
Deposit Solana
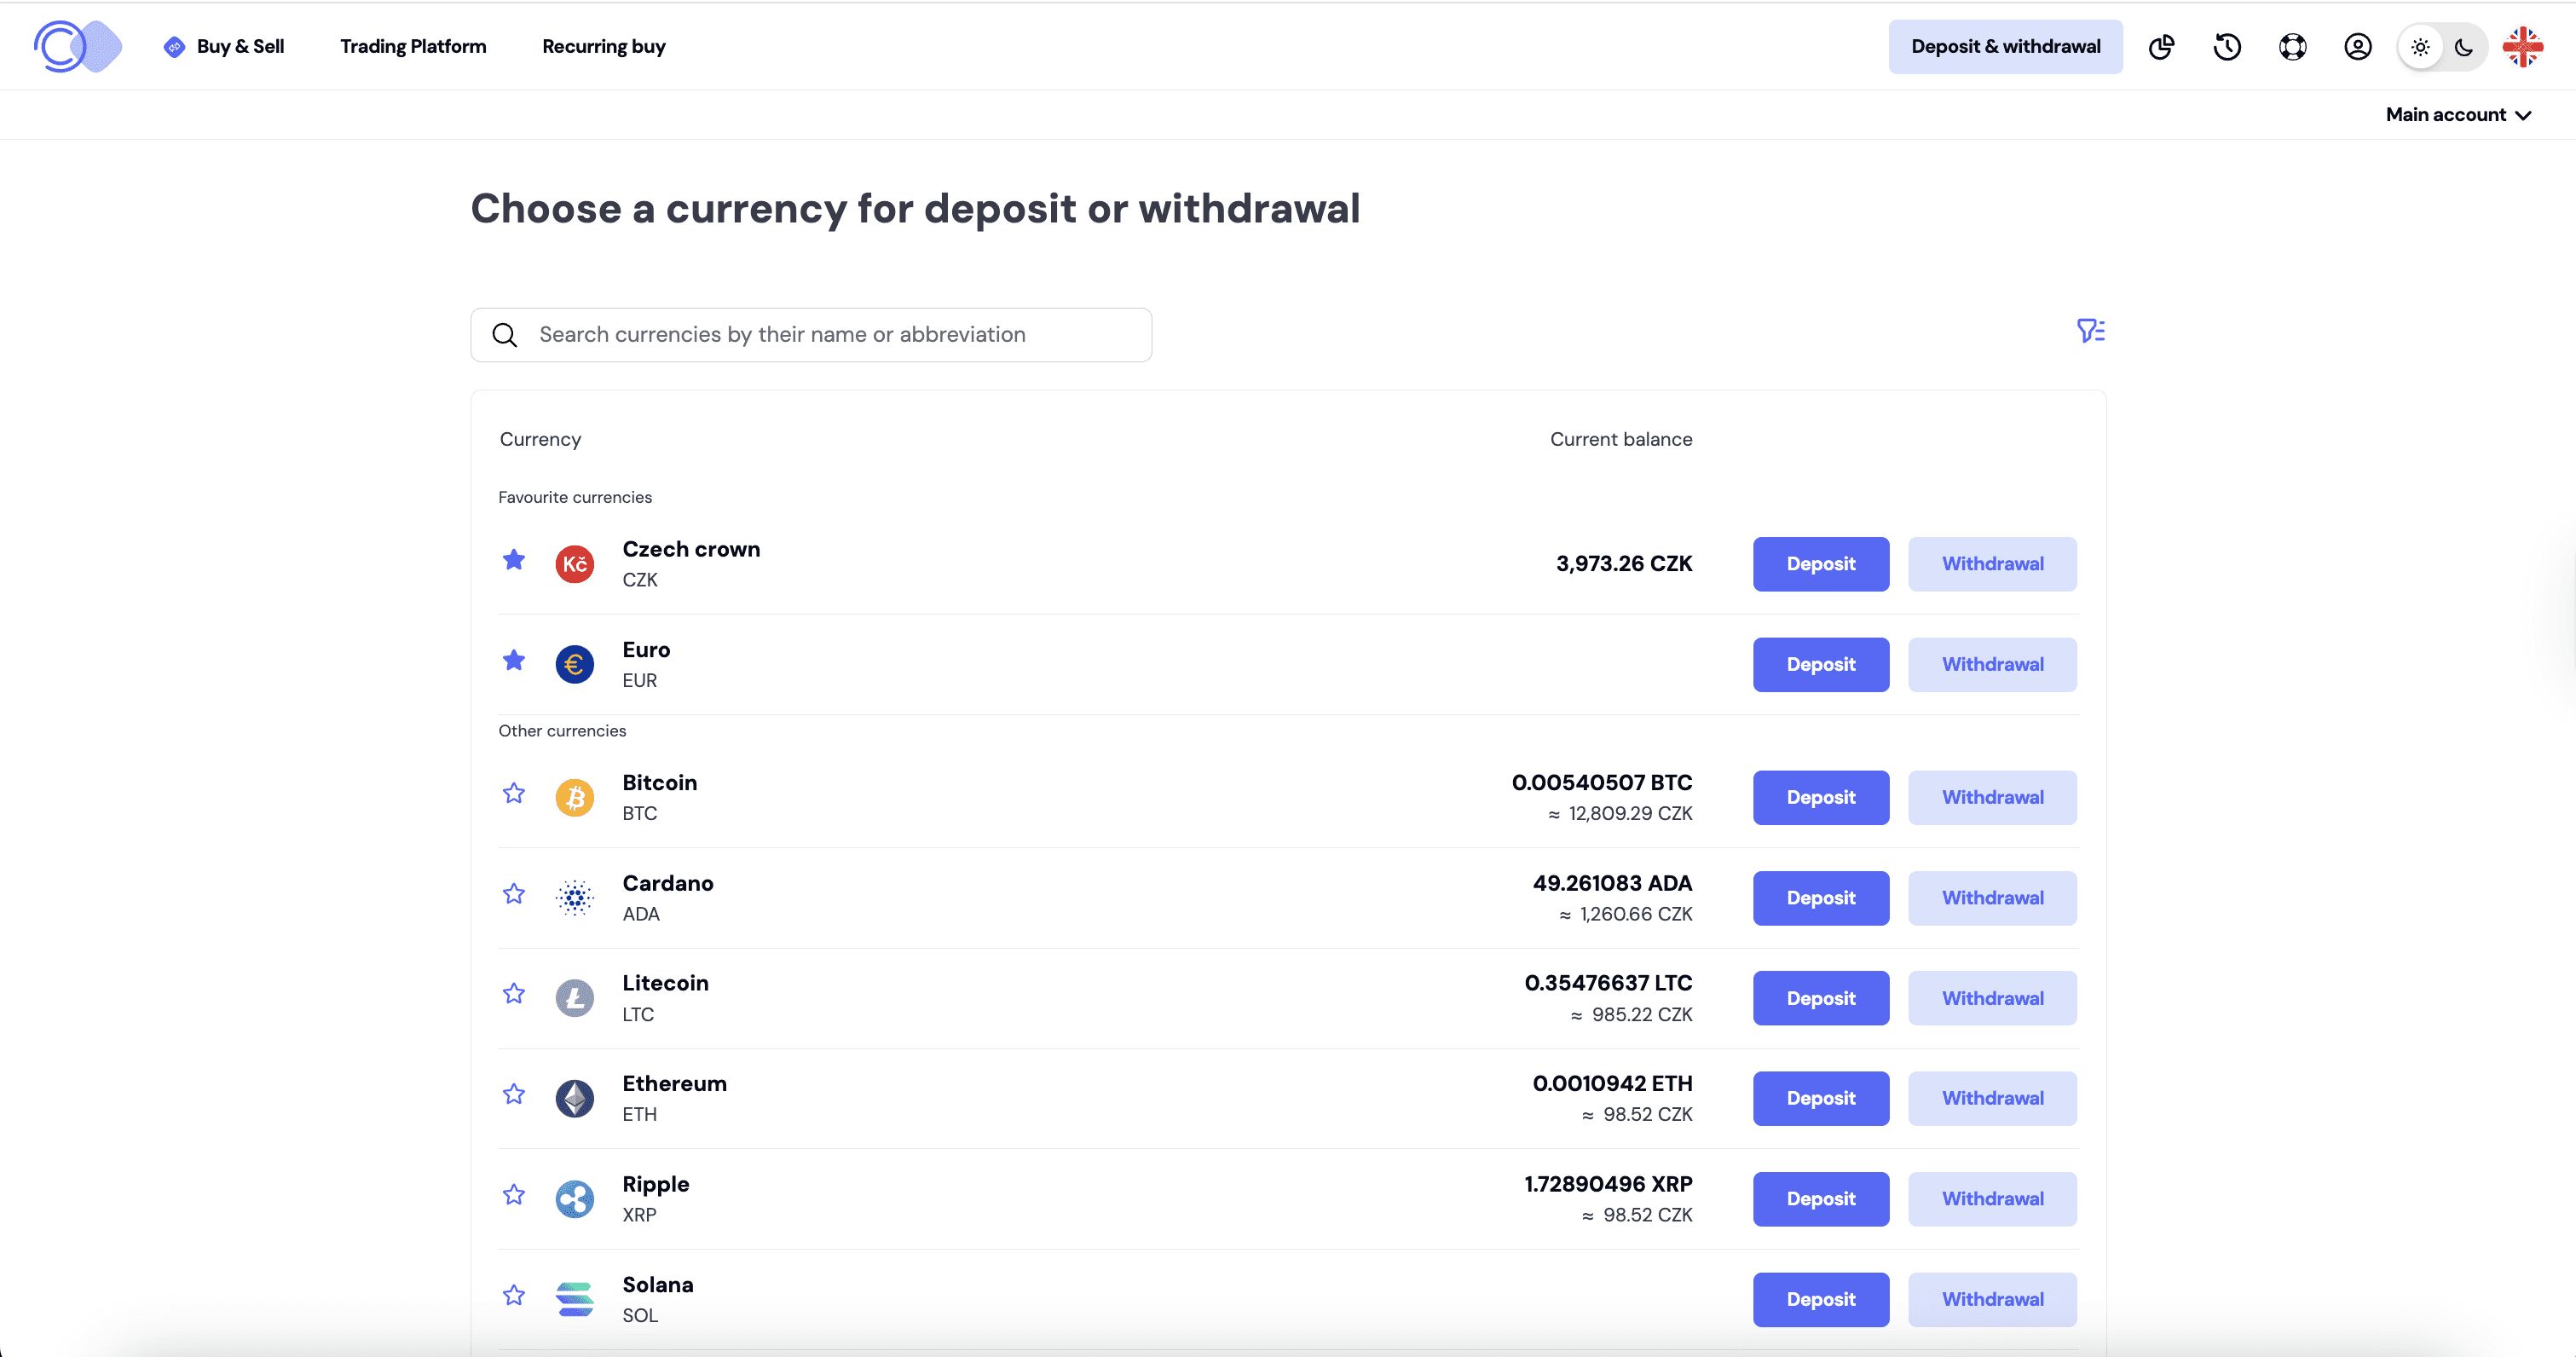(1821, 1299)
